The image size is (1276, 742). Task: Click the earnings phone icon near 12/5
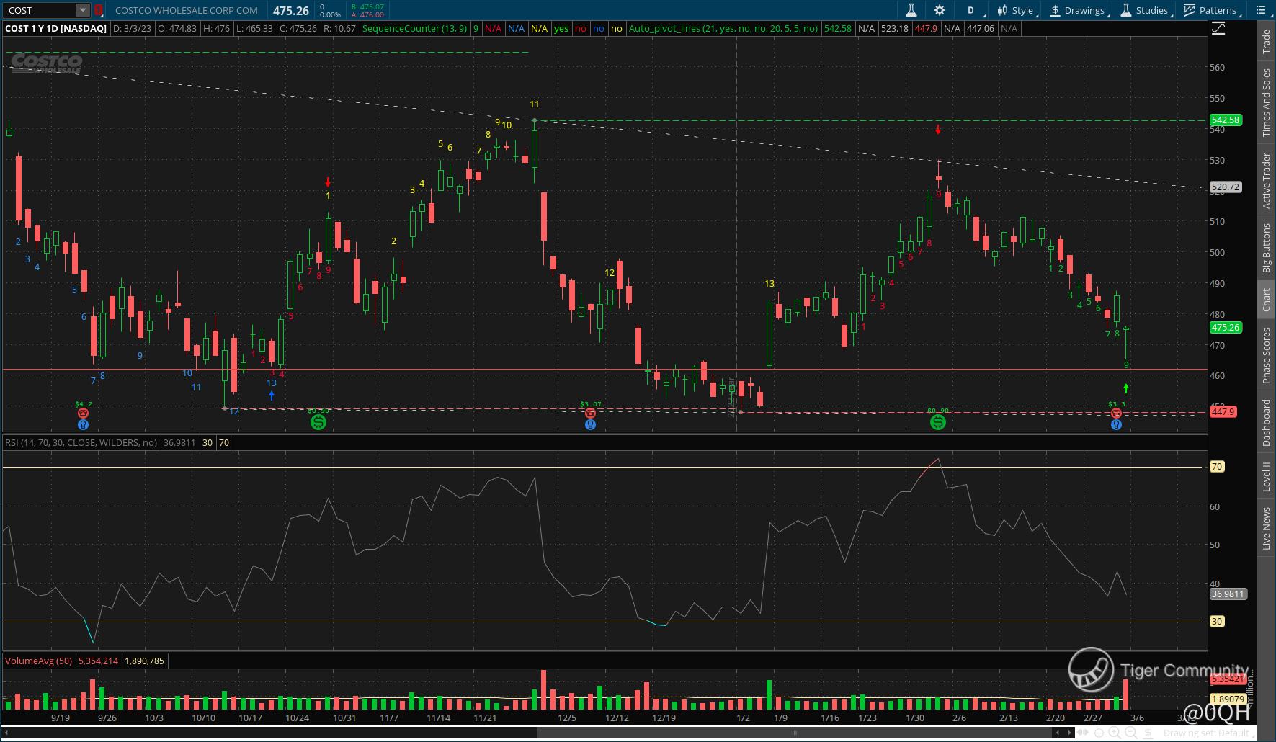pyautogui.click(x=590, y=414)
